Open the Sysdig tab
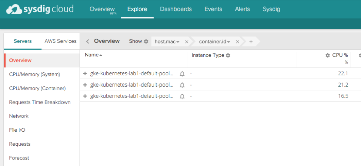This screenshot has height=166, width=361. pos(271,9)
